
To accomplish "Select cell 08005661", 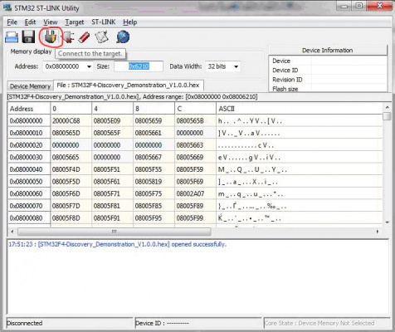I will [154, 133].
